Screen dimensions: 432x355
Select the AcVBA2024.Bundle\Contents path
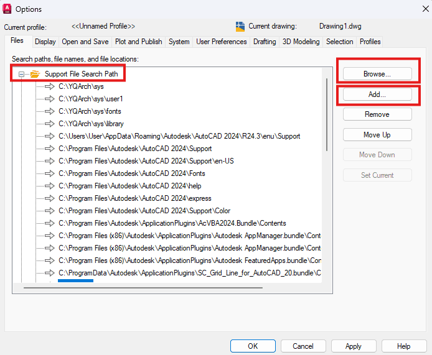click(x=172, y=223)
